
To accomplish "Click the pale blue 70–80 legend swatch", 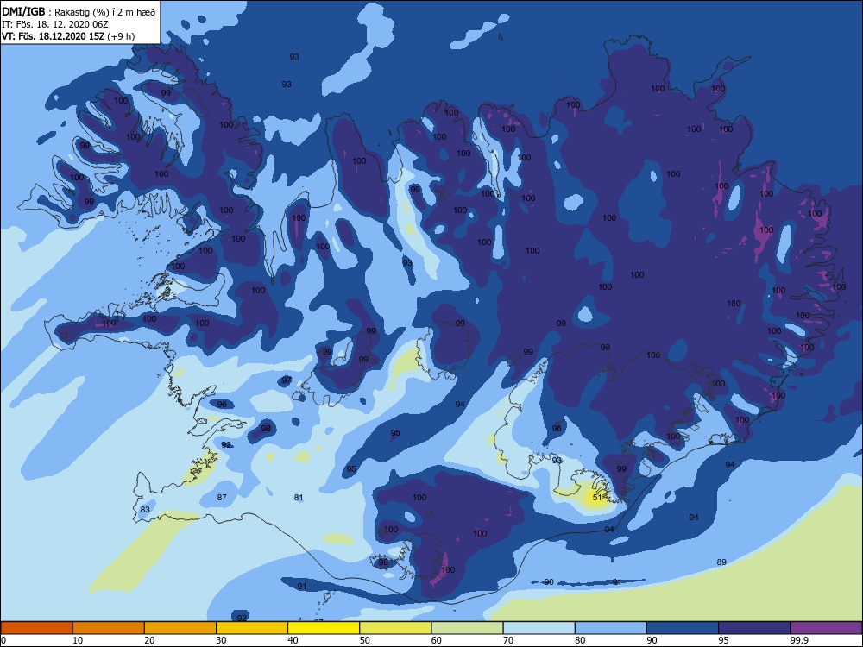I will point(539,628).
